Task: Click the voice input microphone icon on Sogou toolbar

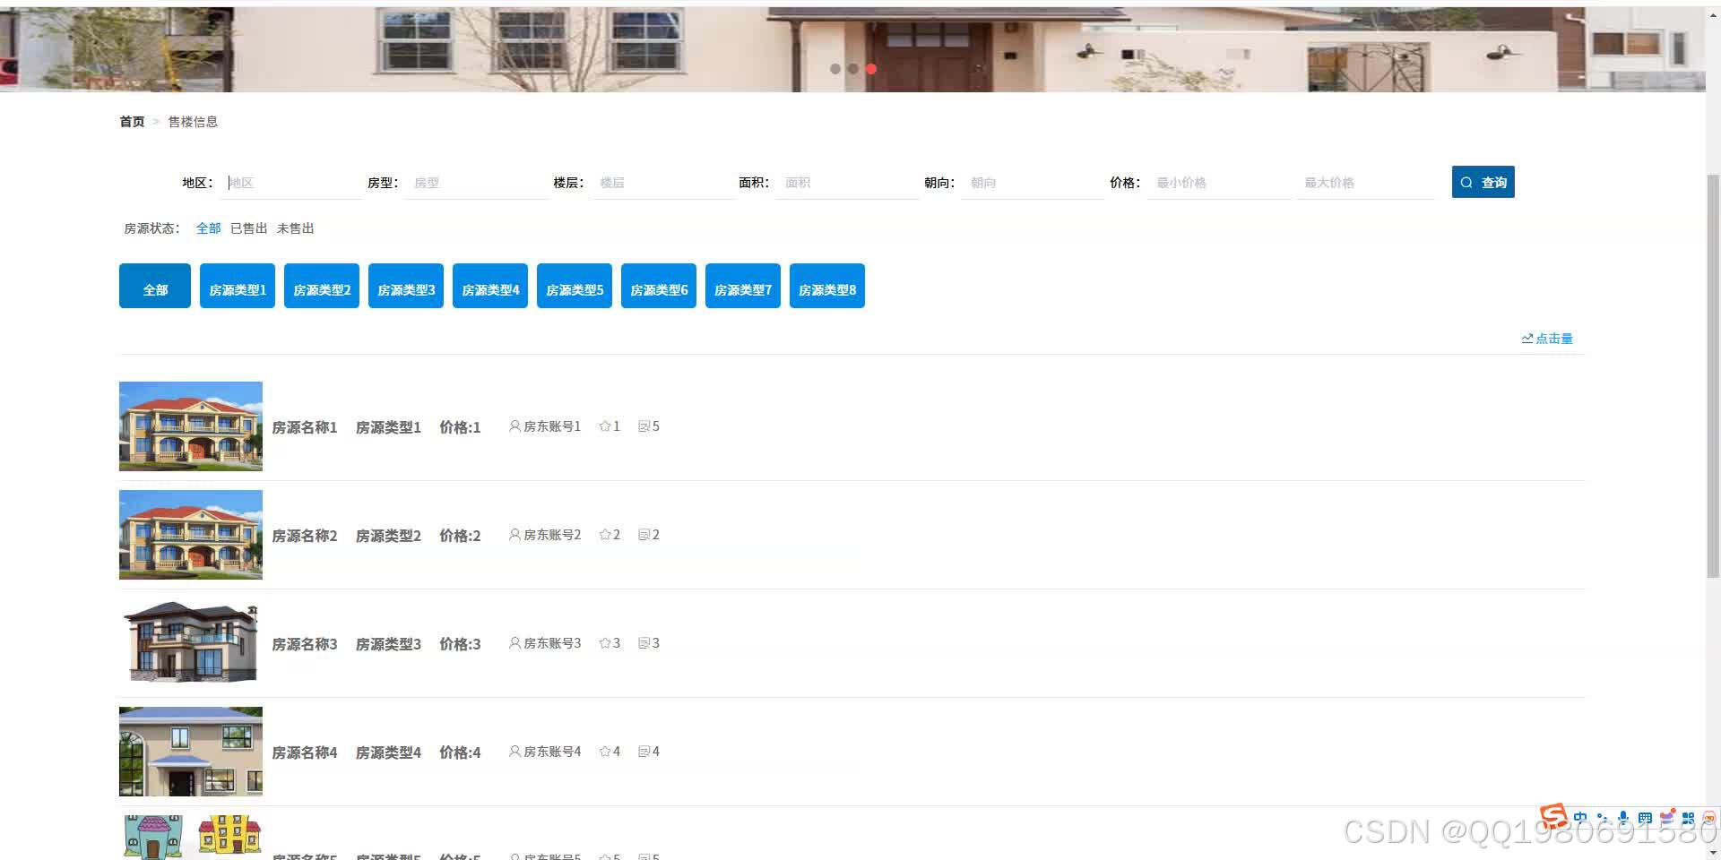Action: (x=1623, y=818)
